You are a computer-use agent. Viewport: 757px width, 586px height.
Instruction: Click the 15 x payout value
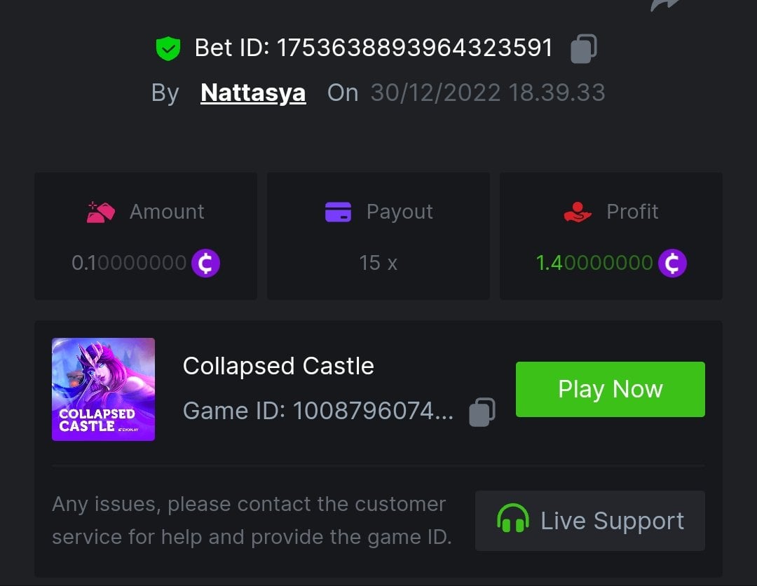coord(378,263)
